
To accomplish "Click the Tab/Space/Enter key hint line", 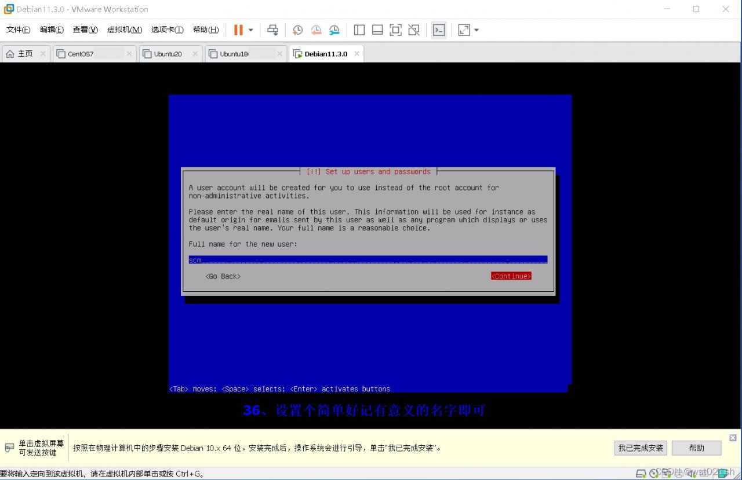I will coord(279,389).
